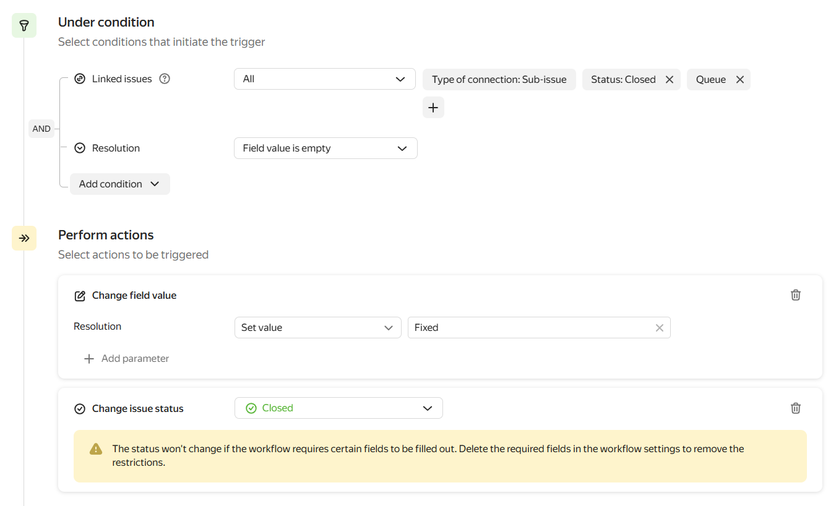Click the Type of connection: Sub-issue chip

click(x=499, y=79)
